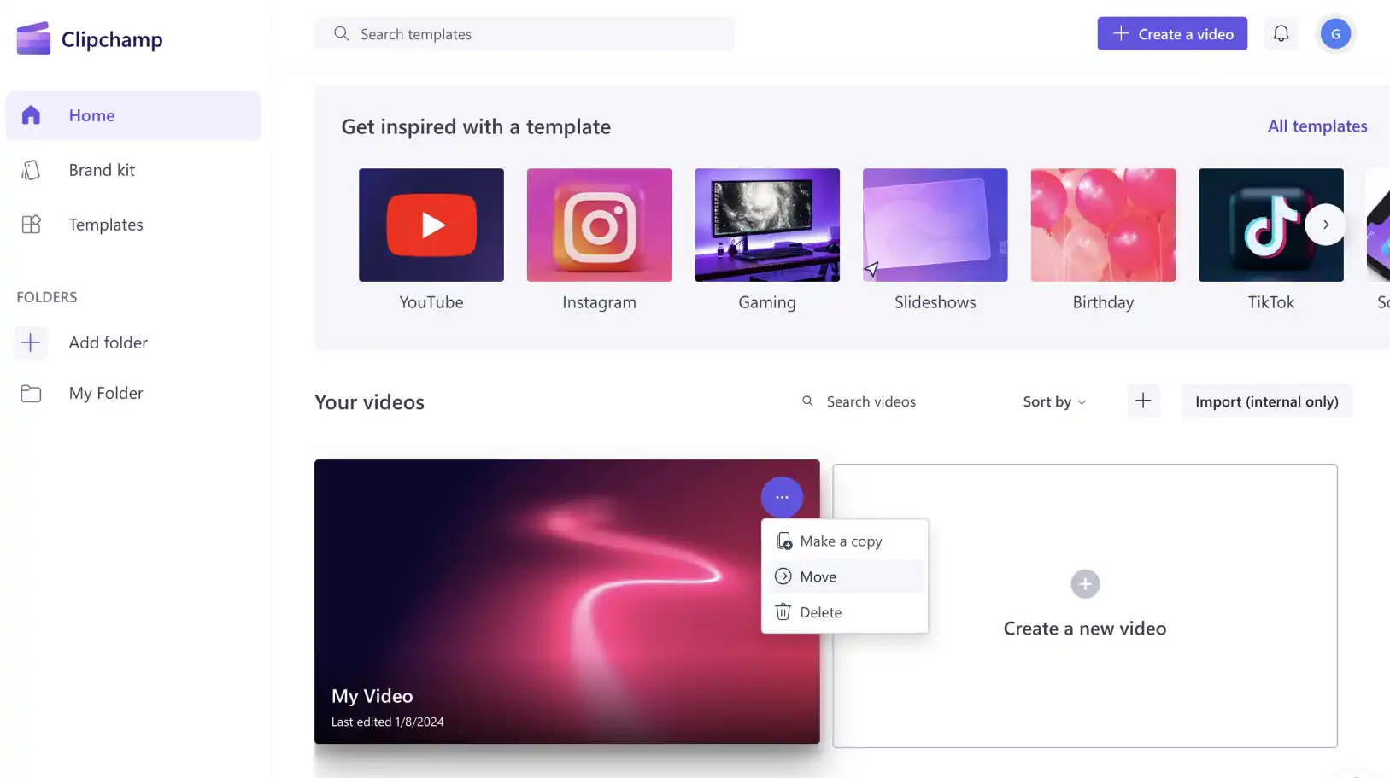Click the Templates grid icon

point(31,225)
